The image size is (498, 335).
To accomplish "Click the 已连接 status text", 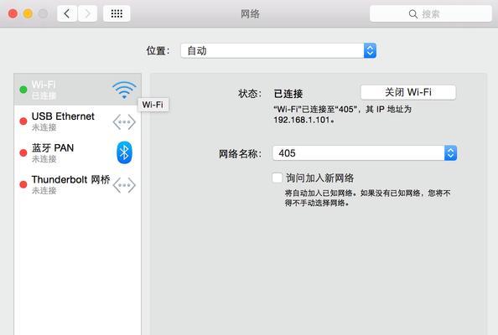I will [x=288, y=94].
